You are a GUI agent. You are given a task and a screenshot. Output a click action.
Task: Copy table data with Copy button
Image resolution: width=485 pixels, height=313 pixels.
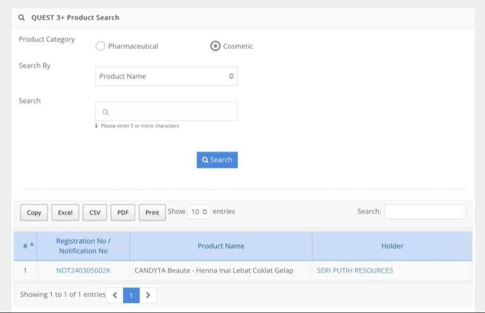click(x=34, y=212)
